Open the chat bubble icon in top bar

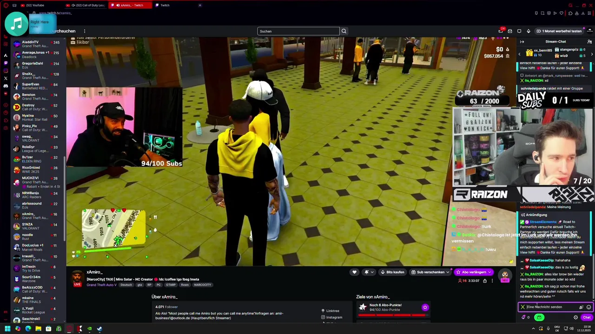[519, 31]
